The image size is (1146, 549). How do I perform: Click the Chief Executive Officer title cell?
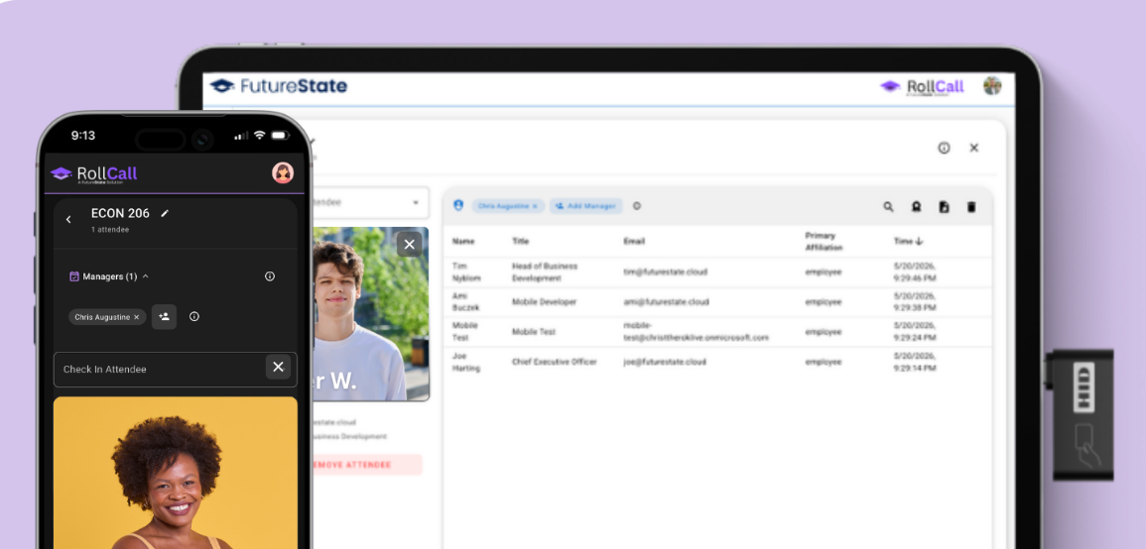(x=554, y=362)
